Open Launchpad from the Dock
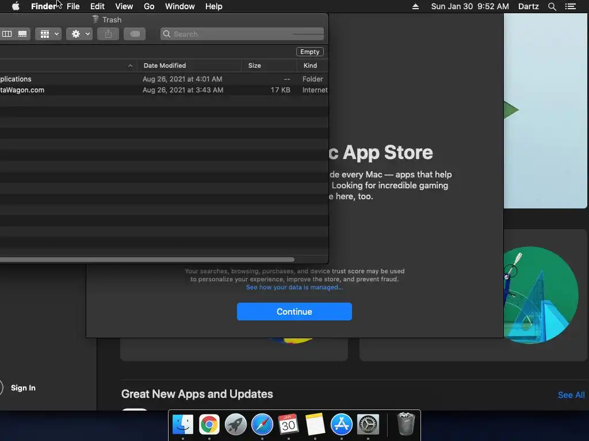The width and height of the screenshot is (589, 441). pyautogui.click(x=235, y=424)
